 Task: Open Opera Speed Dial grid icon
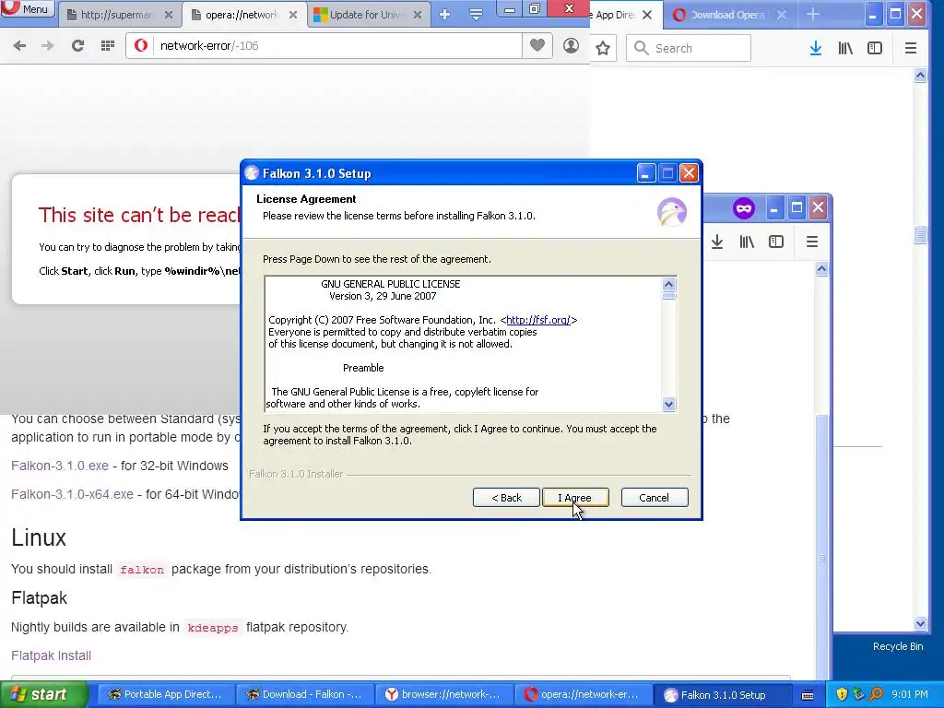(x=108, y=46)
